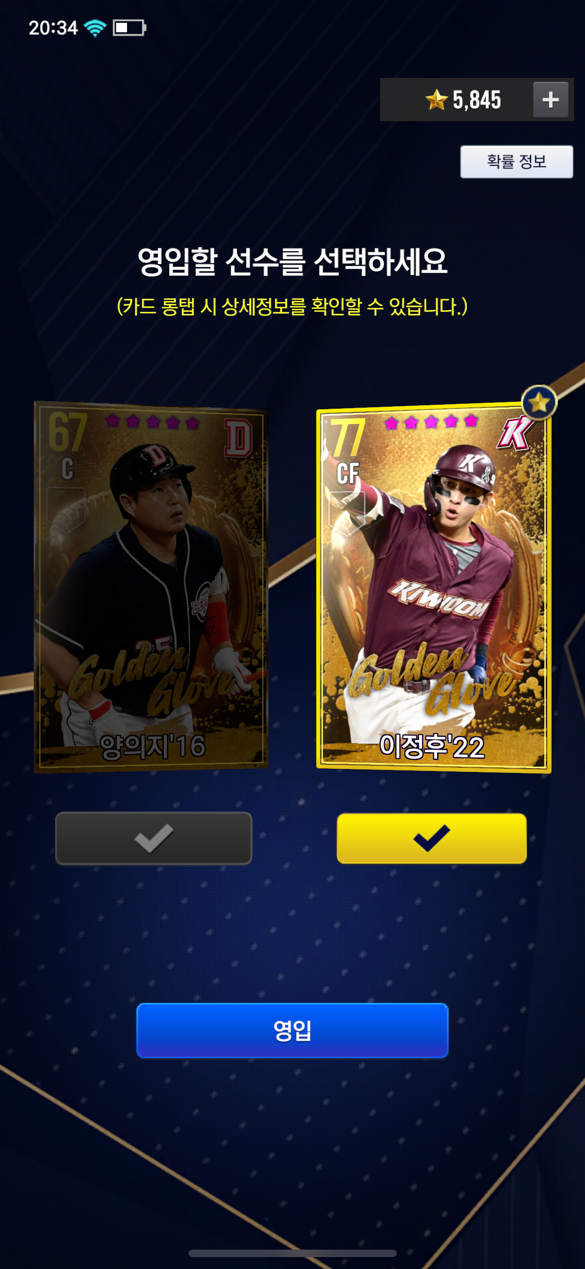
Task: Tap the Wi-Fi status icon
Action: point(95,28)
